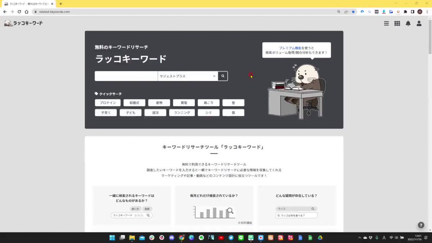Screen dimensions: 432x243
Task: Click the 子育て quick search button
Action: (x=106, y=113)
